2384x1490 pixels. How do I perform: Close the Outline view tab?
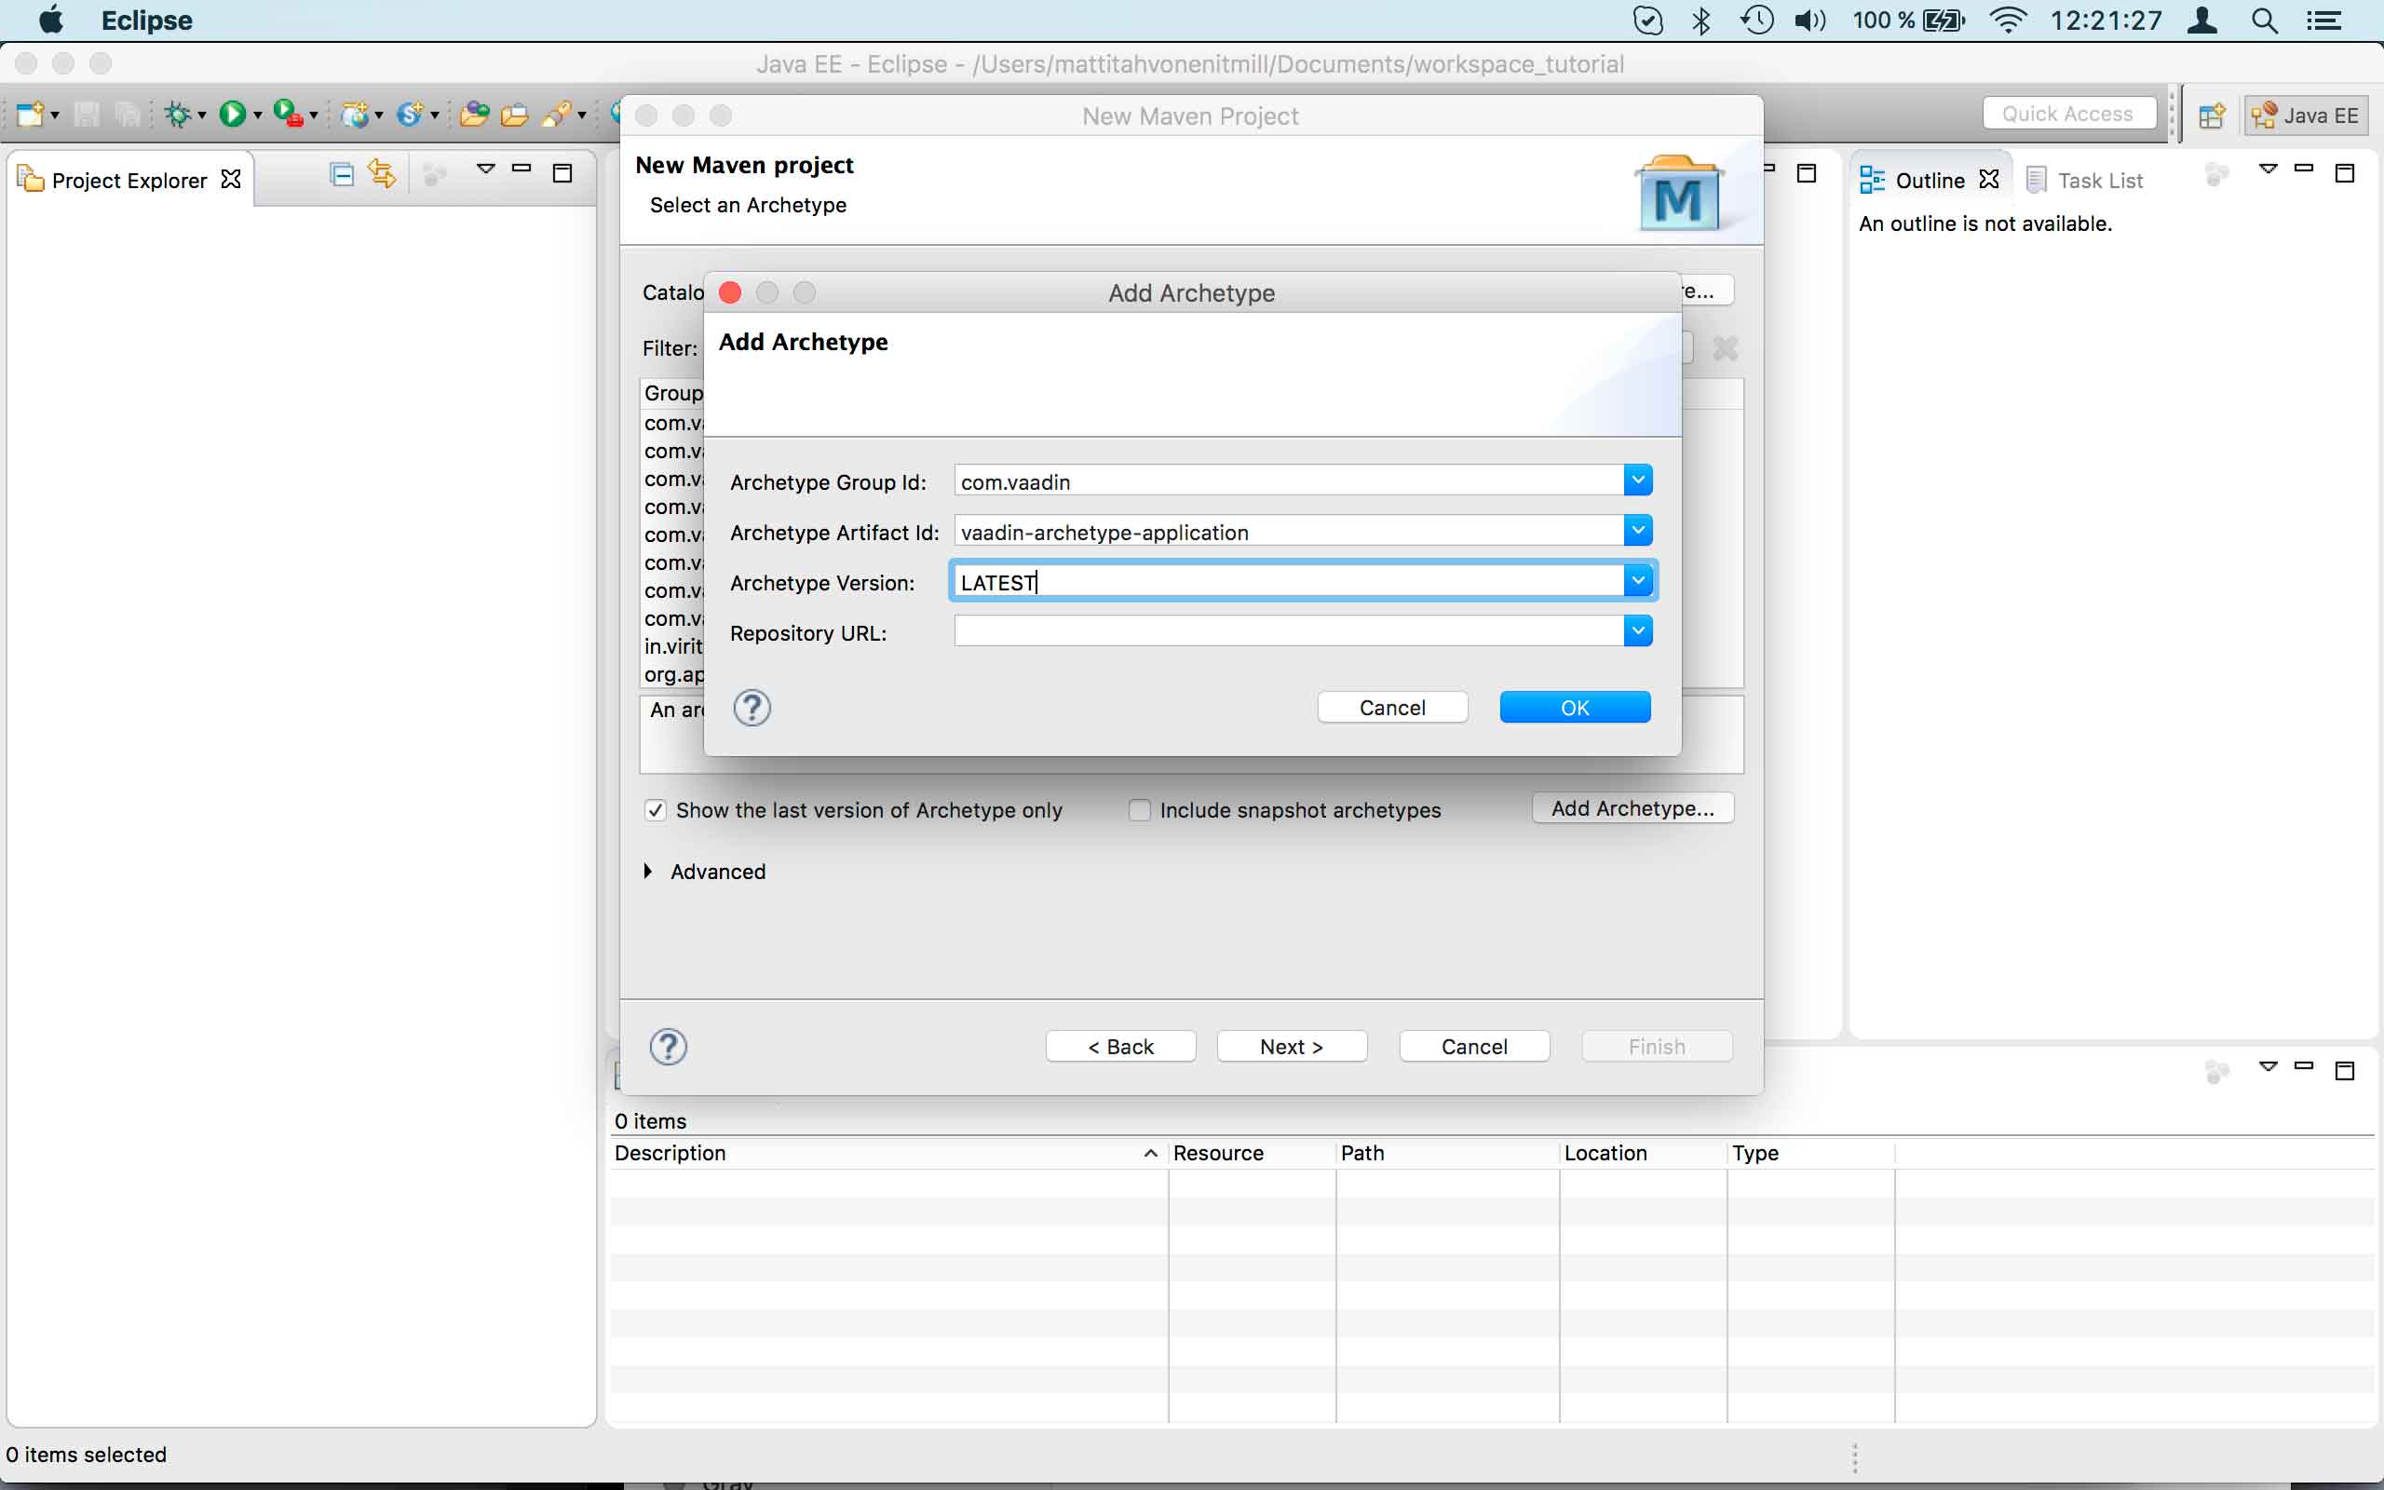pyautogui.click(x=1989, y=180)
